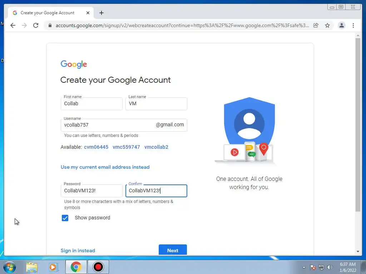Viewport: 366px width, 274px height.
Task: Choose suggested username vmcollab2
Action: 156,147
